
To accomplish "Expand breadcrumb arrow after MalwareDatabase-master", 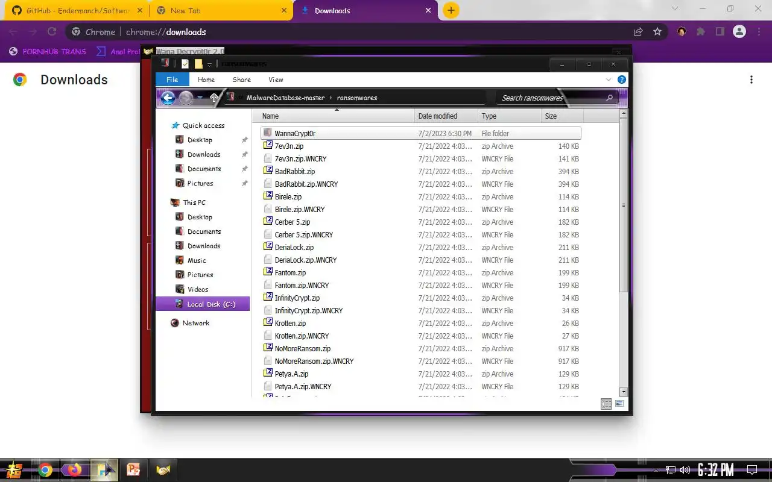I will (x=331, y=98).
